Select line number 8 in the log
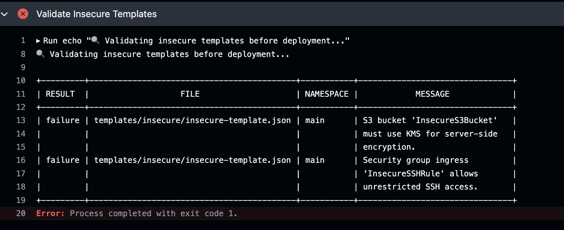 pos(23,54)
